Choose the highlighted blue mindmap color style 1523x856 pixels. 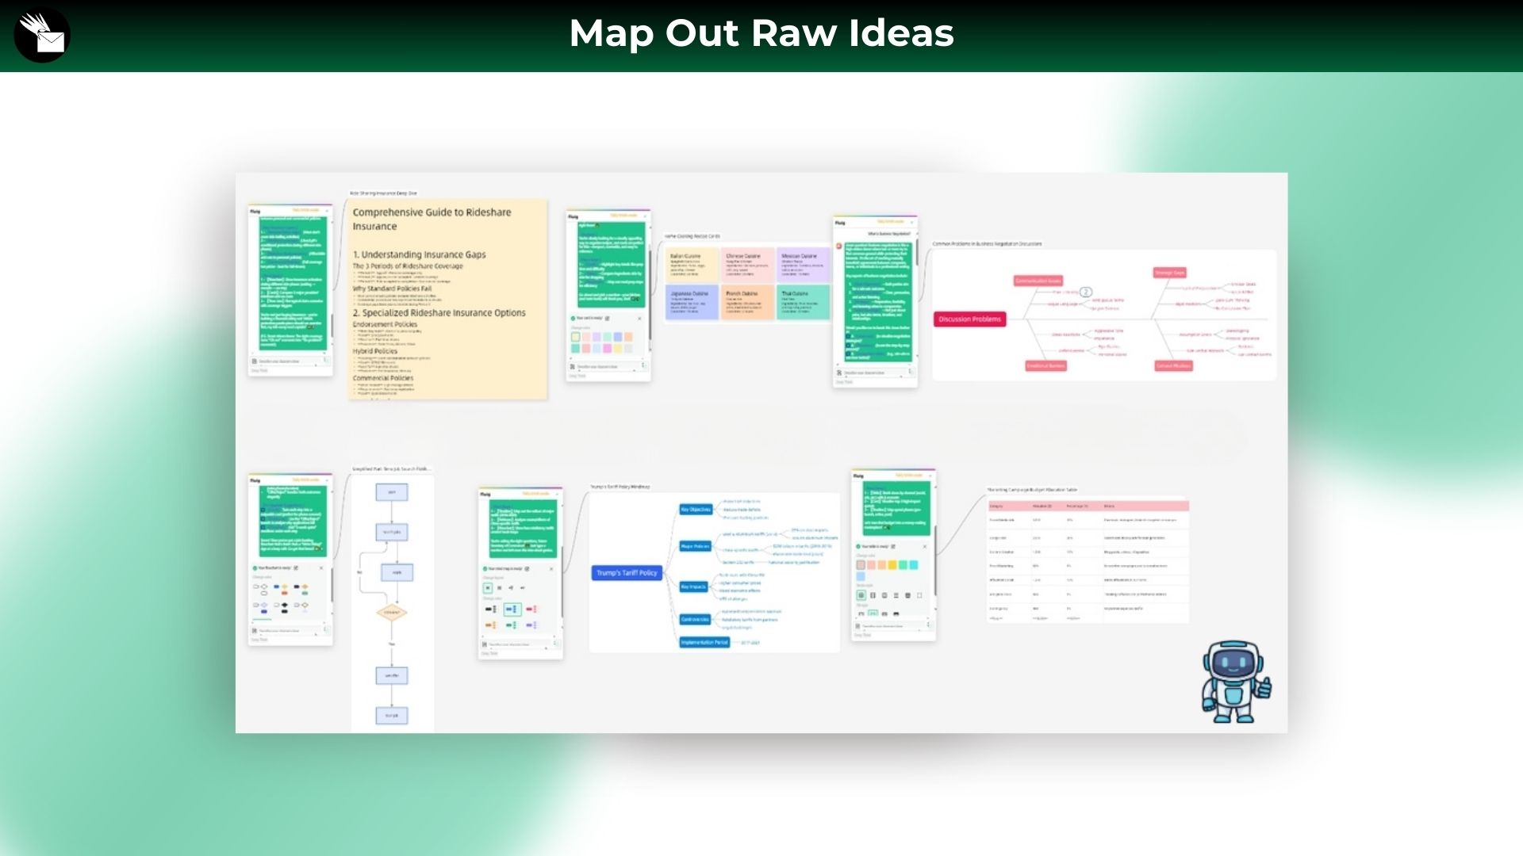[512, 610]
